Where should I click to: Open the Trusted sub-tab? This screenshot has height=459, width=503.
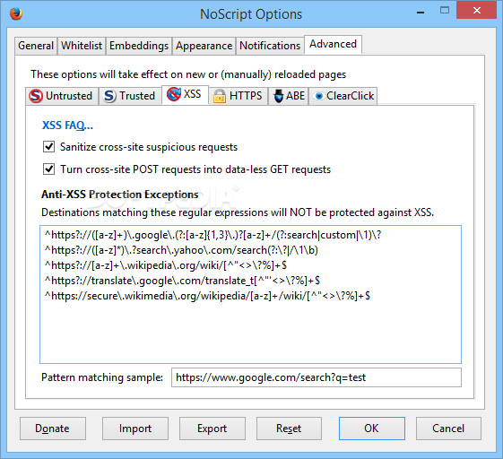pyautogui.click(x=130, y=96)
